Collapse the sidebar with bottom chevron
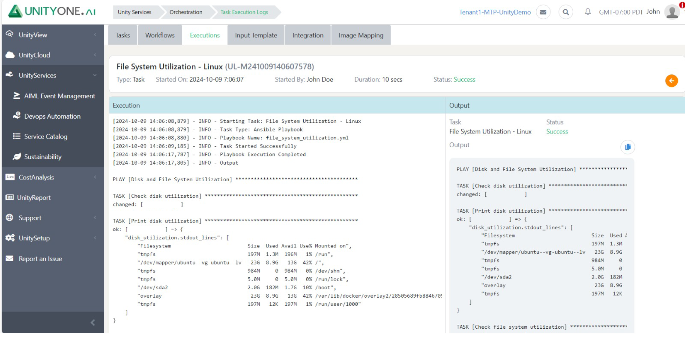Image resolution: width=692 pixels, height=340 pixels. 93,323
